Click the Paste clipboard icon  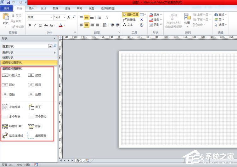tap(6, 17)
